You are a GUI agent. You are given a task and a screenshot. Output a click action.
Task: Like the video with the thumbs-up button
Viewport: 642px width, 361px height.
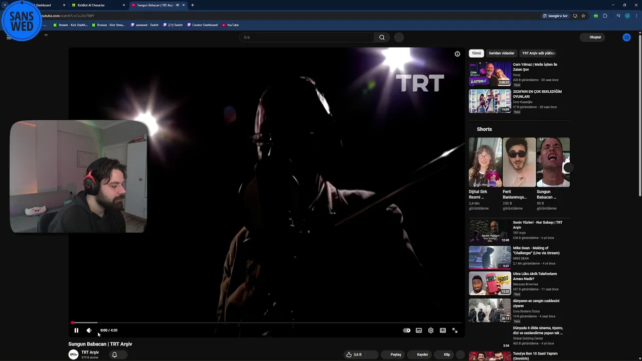point(354,354)
